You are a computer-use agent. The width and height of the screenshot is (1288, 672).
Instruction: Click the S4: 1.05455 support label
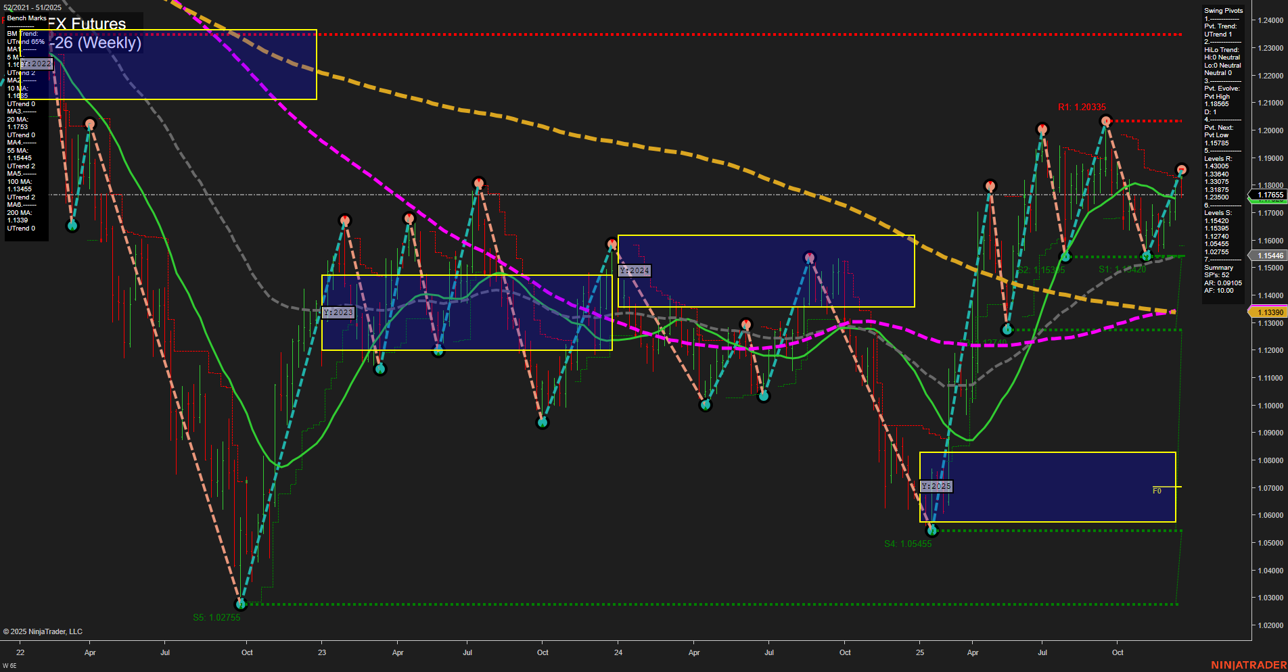pos(908,544)
